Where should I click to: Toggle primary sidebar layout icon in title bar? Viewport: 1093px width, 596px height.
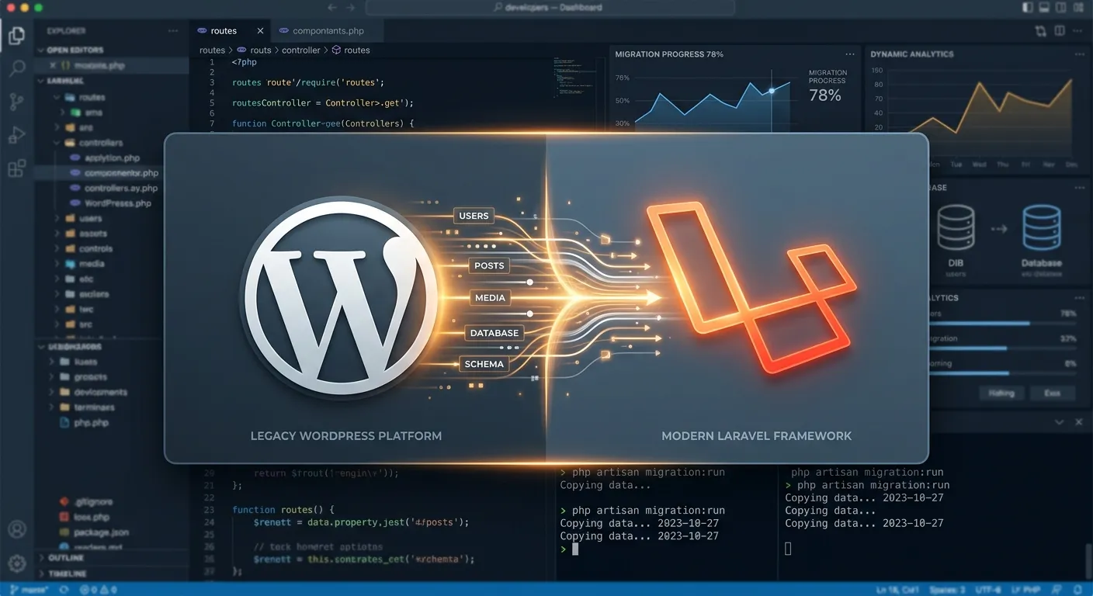coord(1028,7)
